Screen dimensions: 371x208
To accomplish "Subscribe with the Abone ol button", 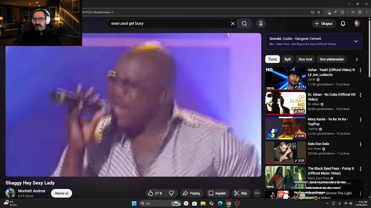I will (x=61, y=193).
